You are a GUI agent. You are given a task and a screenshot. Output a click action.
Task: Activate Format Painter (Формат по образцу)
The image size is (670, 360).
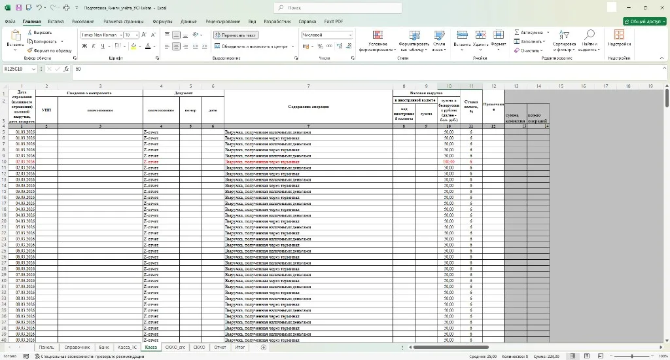[49, 50]
